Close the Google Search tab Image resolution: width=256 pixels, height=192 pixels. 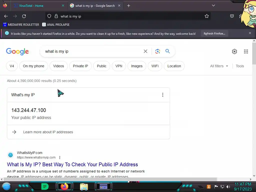(x=119, y=5)
